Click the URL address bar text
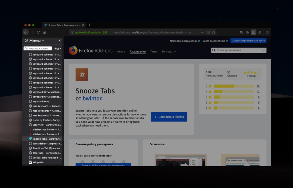The width and height of the screenshot is (293, 188). [152, 32]
